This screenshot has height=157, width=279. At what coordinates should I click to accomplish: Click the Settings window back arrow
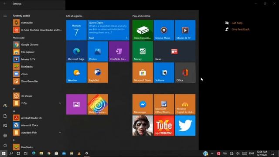coord(5,3)
